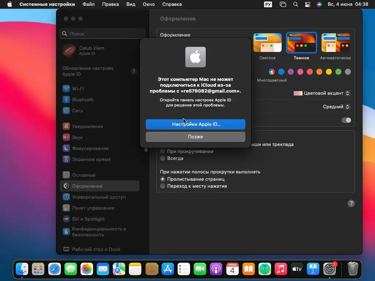Open Средний sidebar icon size dropdown

(337, 106)
